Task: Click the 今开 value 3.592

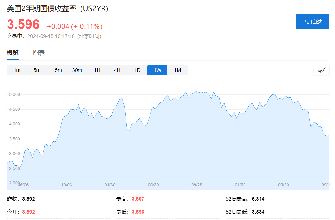Action: coord(28,212)
